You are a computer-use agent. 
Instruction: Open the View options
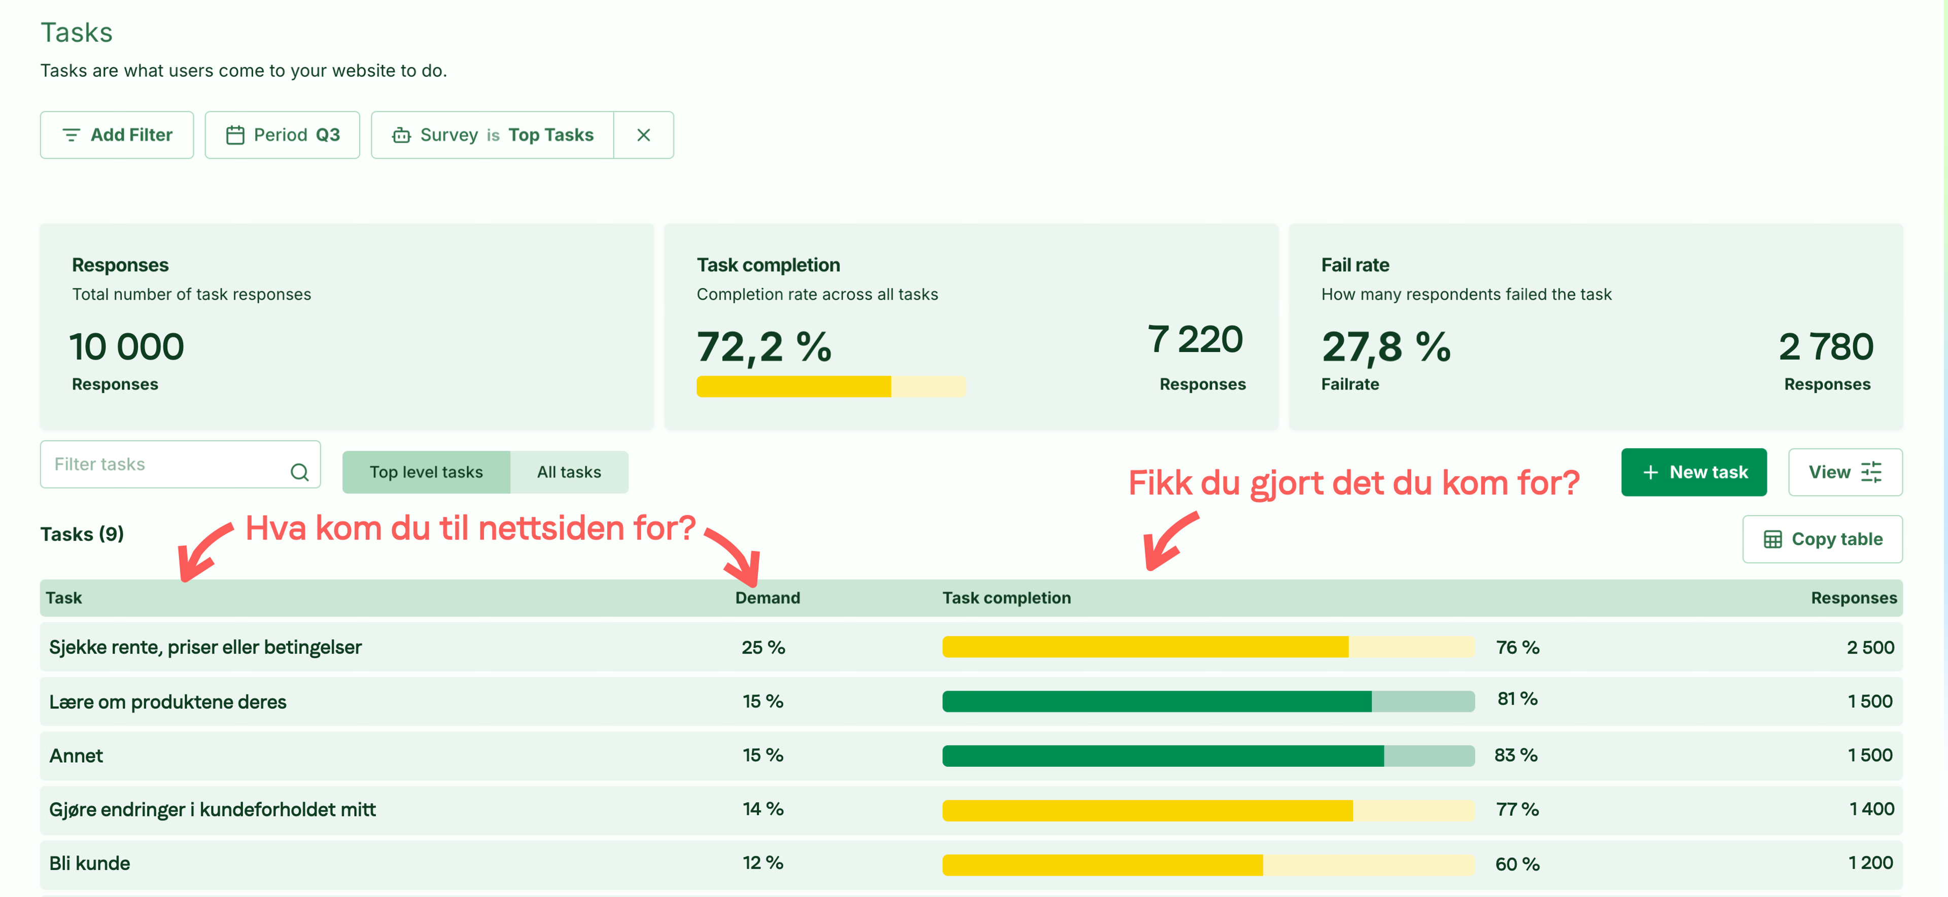tap(1845, 472)
